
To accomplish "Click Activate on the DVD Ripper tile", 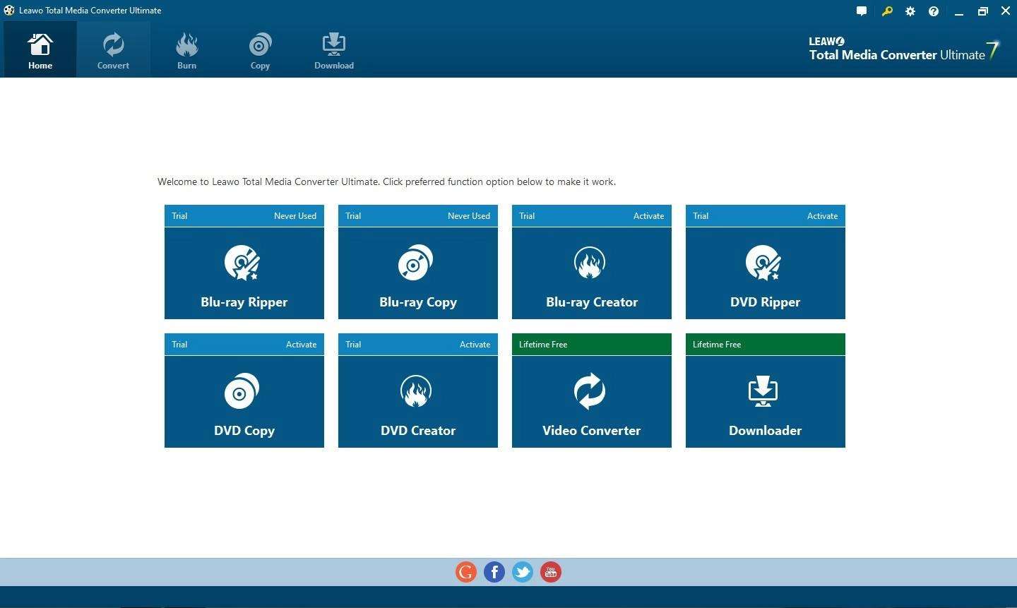I will pos(822,216).
